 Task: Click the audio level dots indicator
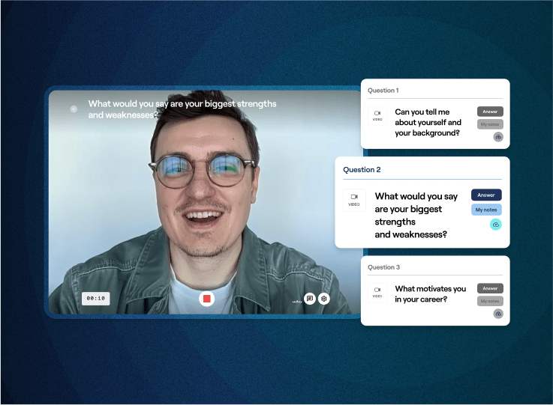[x=297, y=302]
